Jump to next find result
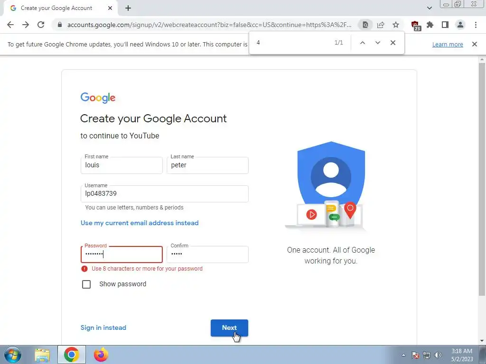The width and height of the screenshot is (486, 364). tap(377, 43)
